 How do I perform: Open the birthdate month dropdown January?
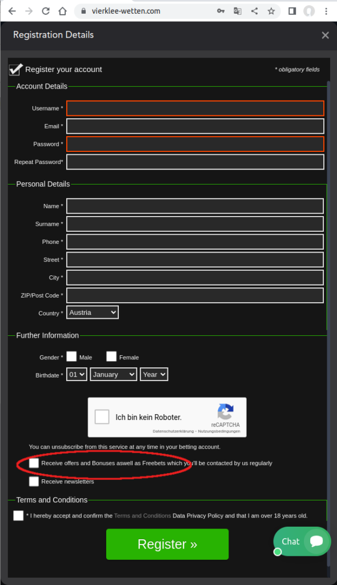(x=114, y=375)
